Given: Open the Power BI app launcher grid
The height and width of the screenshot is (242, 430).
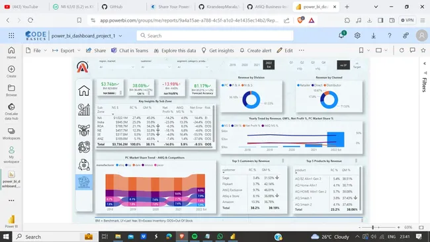Looking at the screenshot, I should coord(11,35).
